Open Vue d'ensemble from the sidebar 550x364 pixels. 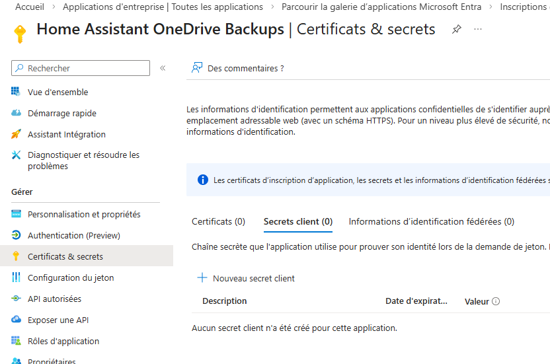click(58, 92)
